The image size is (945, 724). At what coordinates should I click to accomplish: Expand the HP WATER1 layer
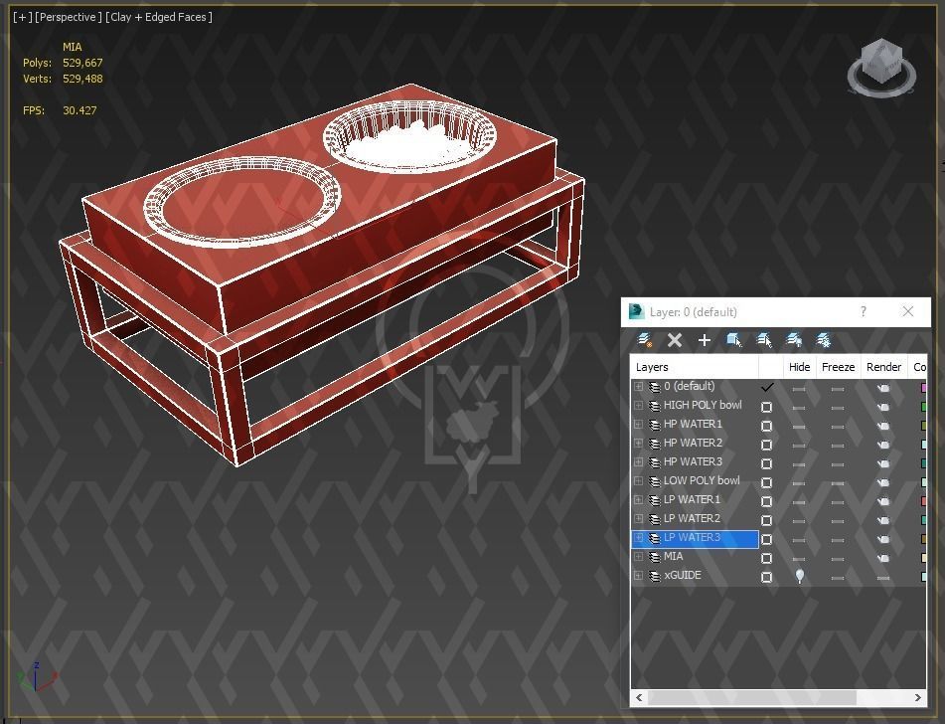(638, 424)
